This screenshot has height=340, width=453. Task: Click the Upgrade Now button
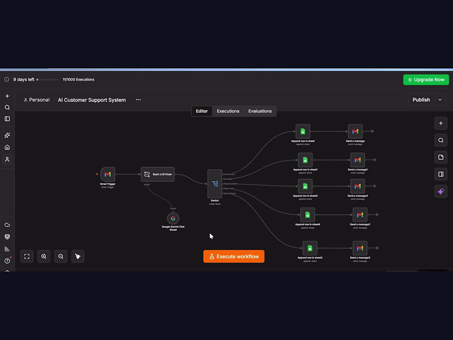426,80
